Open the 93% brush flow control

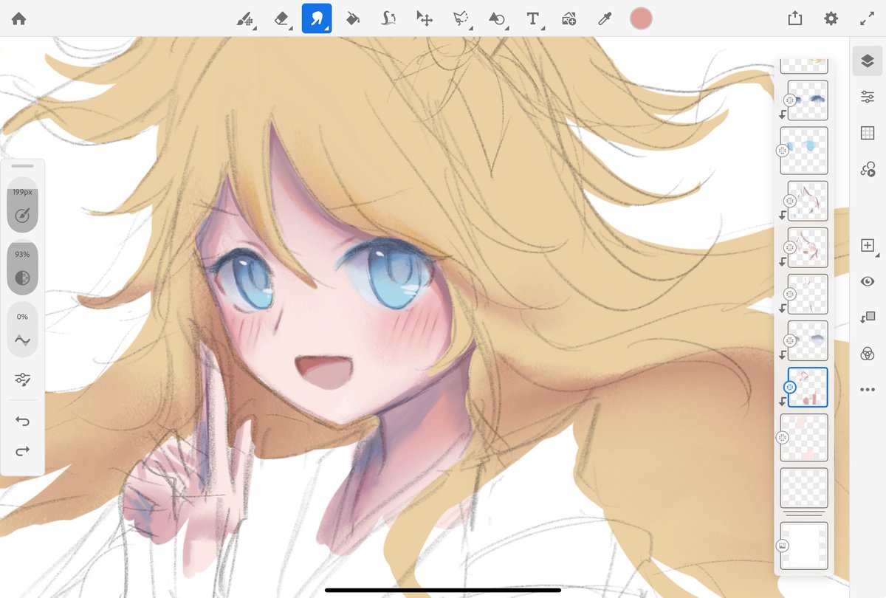point(22,269)
